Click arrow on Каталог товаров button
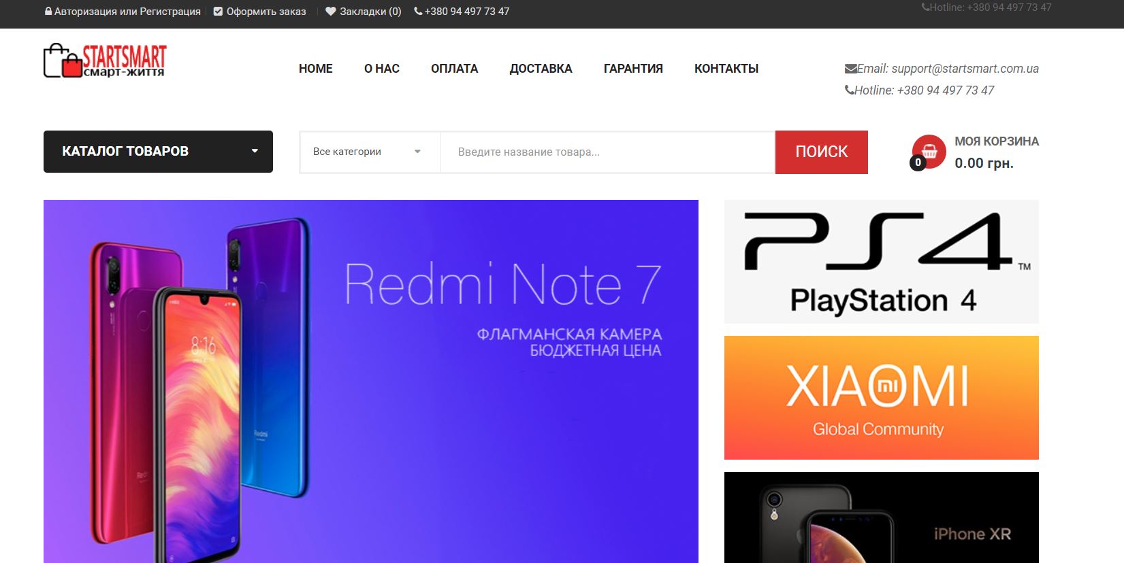Screen dimensions: 1124x563 255,152
